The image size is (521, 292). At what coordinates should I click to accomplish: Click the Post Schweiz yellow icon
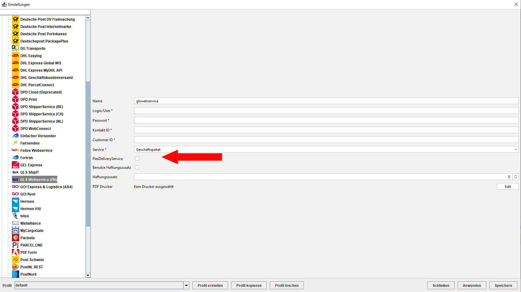coord(16,260)
